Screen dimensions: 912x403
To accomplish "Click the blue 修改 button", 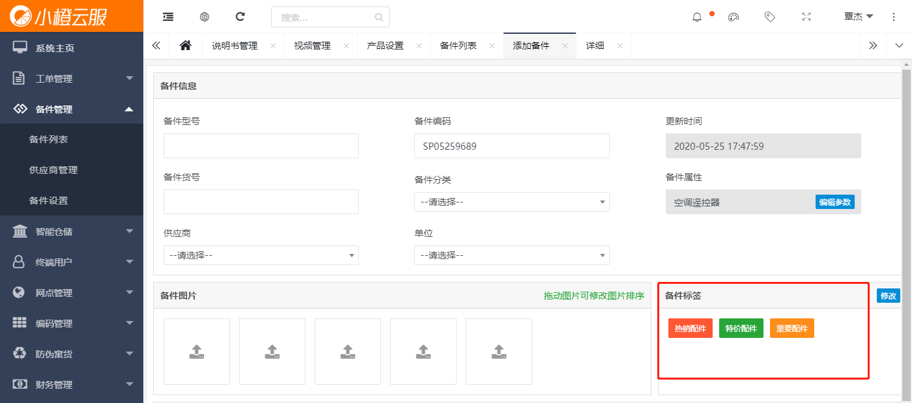I will [x=888, y=296].
